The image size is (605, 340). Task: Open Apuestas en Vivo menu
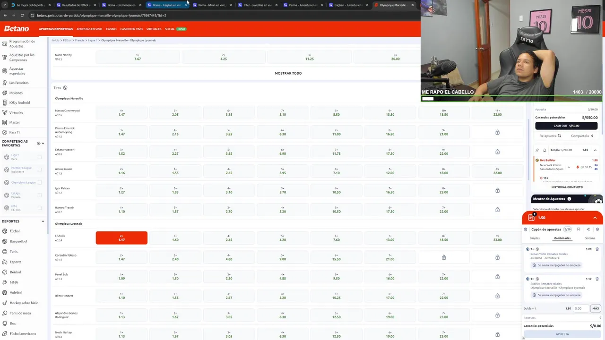[x=89, y=29]
